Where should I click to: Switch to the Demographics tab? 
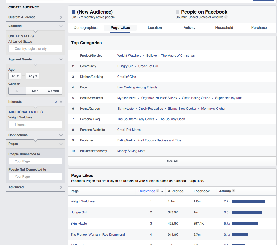(86, 28)
